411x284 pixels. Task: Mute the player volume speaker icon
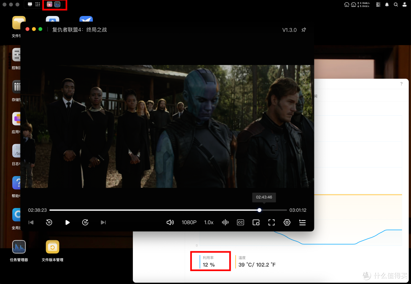(x=170, y=222)
